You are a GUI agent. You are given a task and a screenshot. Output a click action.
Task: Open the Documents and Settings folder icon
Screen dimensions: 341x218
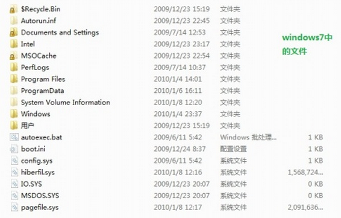pos(13,33)
